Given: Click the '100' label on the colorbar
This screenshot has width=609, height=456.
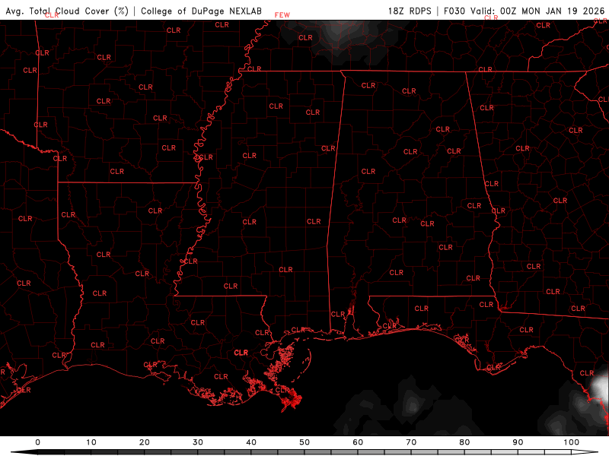Looking at the screenshot, I should [x=572, y=442].
